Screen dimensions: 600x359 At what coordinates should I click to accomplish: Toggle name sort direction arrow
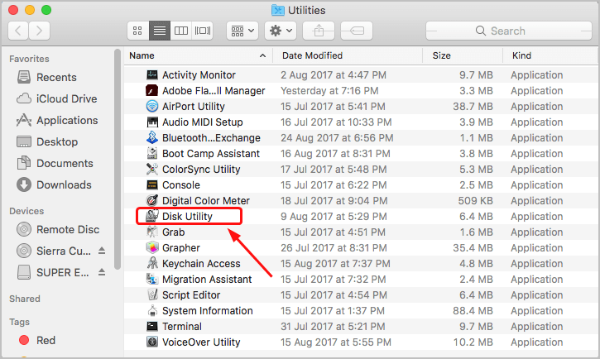[262, 55]
